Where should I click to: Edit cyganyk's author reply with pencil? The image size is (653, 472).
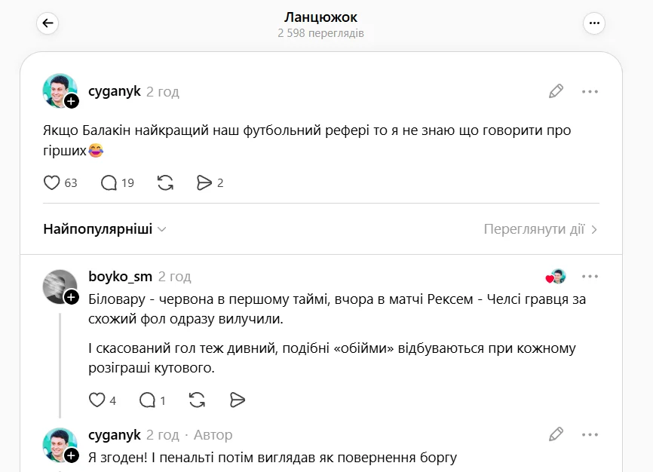point(556,434)
